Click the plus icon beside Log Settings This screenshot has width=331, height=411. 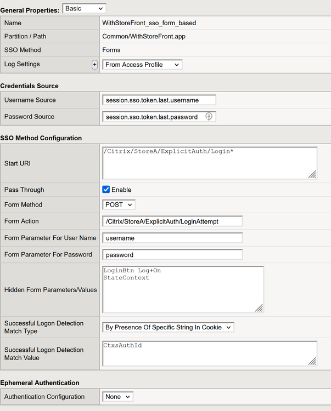click(x=94, y=65)
